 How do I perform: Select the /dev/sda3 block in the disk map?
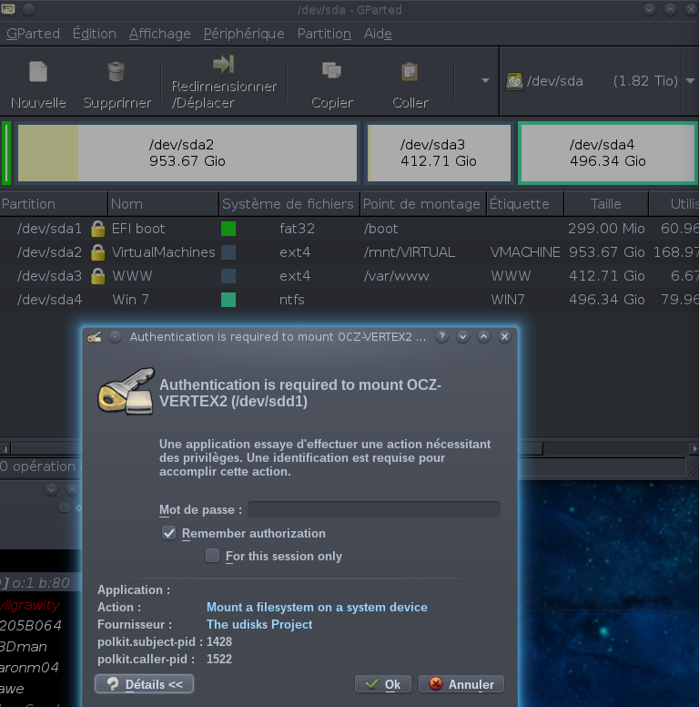(439, 153)
